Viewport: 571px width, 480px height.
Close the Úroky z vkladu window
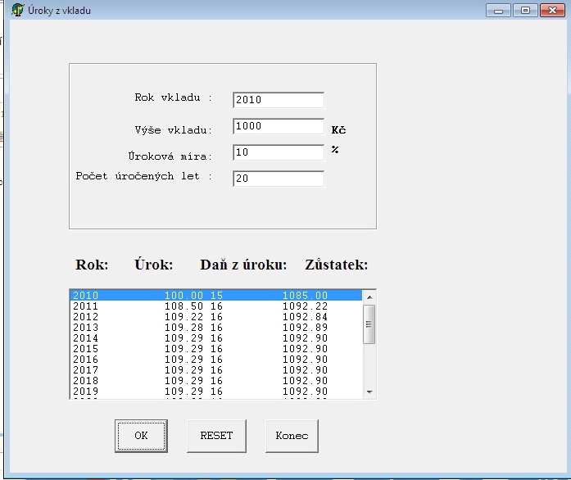click(552, 10)
